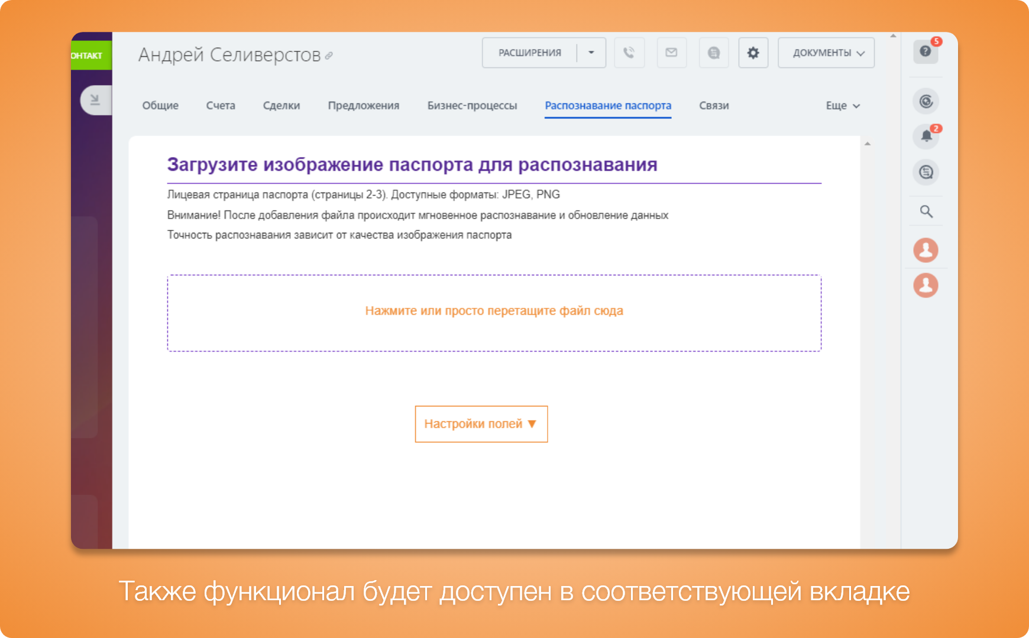Edit contact name pencil icon
Image resolution: width=1029 pixels, height=638 pixels.
coord(329,56)
